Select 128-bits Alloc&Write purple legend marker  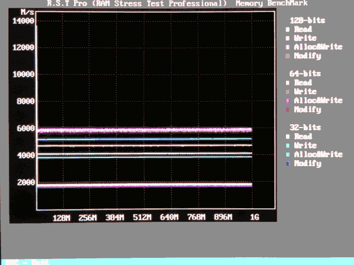(x=288, y=47)
